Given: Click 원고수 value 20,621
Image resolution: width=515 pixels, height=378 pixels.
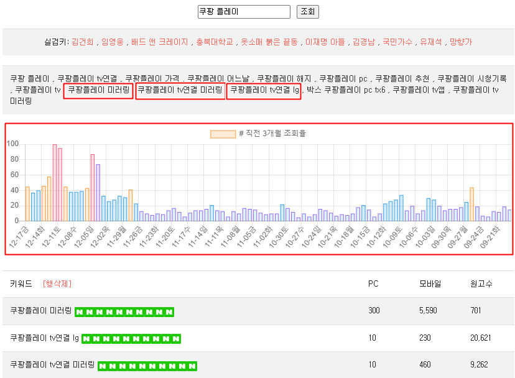Looking at the screenshot, I should [x=481, y=338].
